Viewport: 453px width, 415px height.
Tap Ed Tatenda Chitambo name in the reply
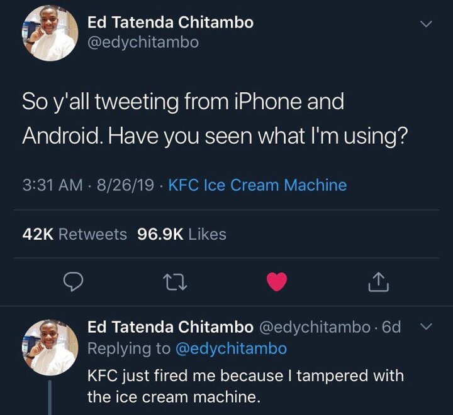pos(171,327)
